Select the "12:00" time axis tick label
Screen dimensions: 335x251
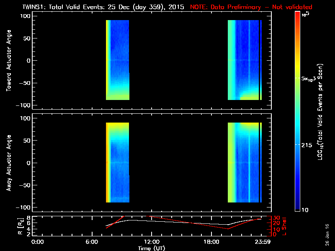click(151, 242)
